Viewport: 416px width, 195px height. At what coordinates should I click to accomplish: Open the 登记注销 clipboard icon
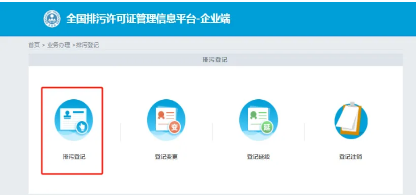[x=351, y=119]
